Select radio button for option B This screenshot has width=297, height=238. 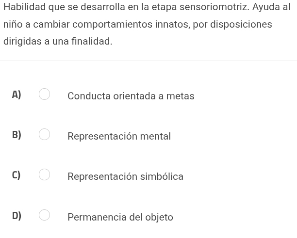[x=44, y=134]
